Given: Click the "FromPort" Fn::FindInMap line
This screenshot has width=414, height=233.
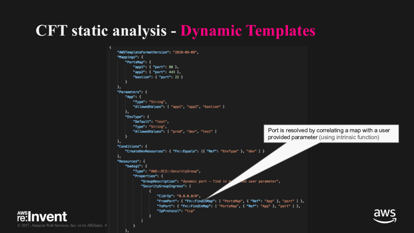Looking at the screenshot, I should [230, 201].
